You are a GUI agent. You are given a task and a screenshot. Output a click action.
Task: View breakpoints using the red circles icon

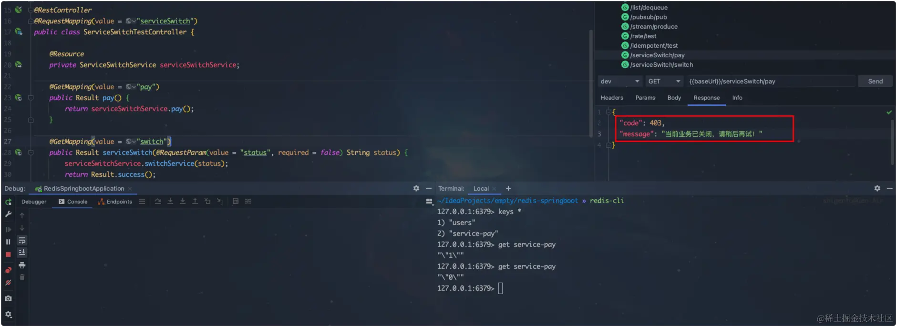(x=8, y=270)
